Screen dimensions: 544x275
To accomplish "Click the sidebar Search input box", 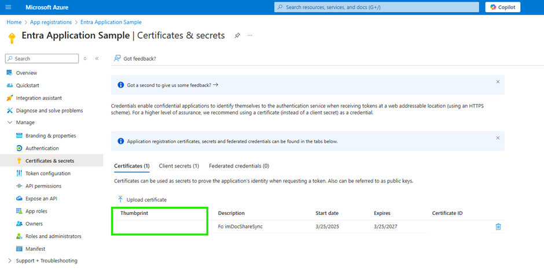I will [x=42, y=58].
